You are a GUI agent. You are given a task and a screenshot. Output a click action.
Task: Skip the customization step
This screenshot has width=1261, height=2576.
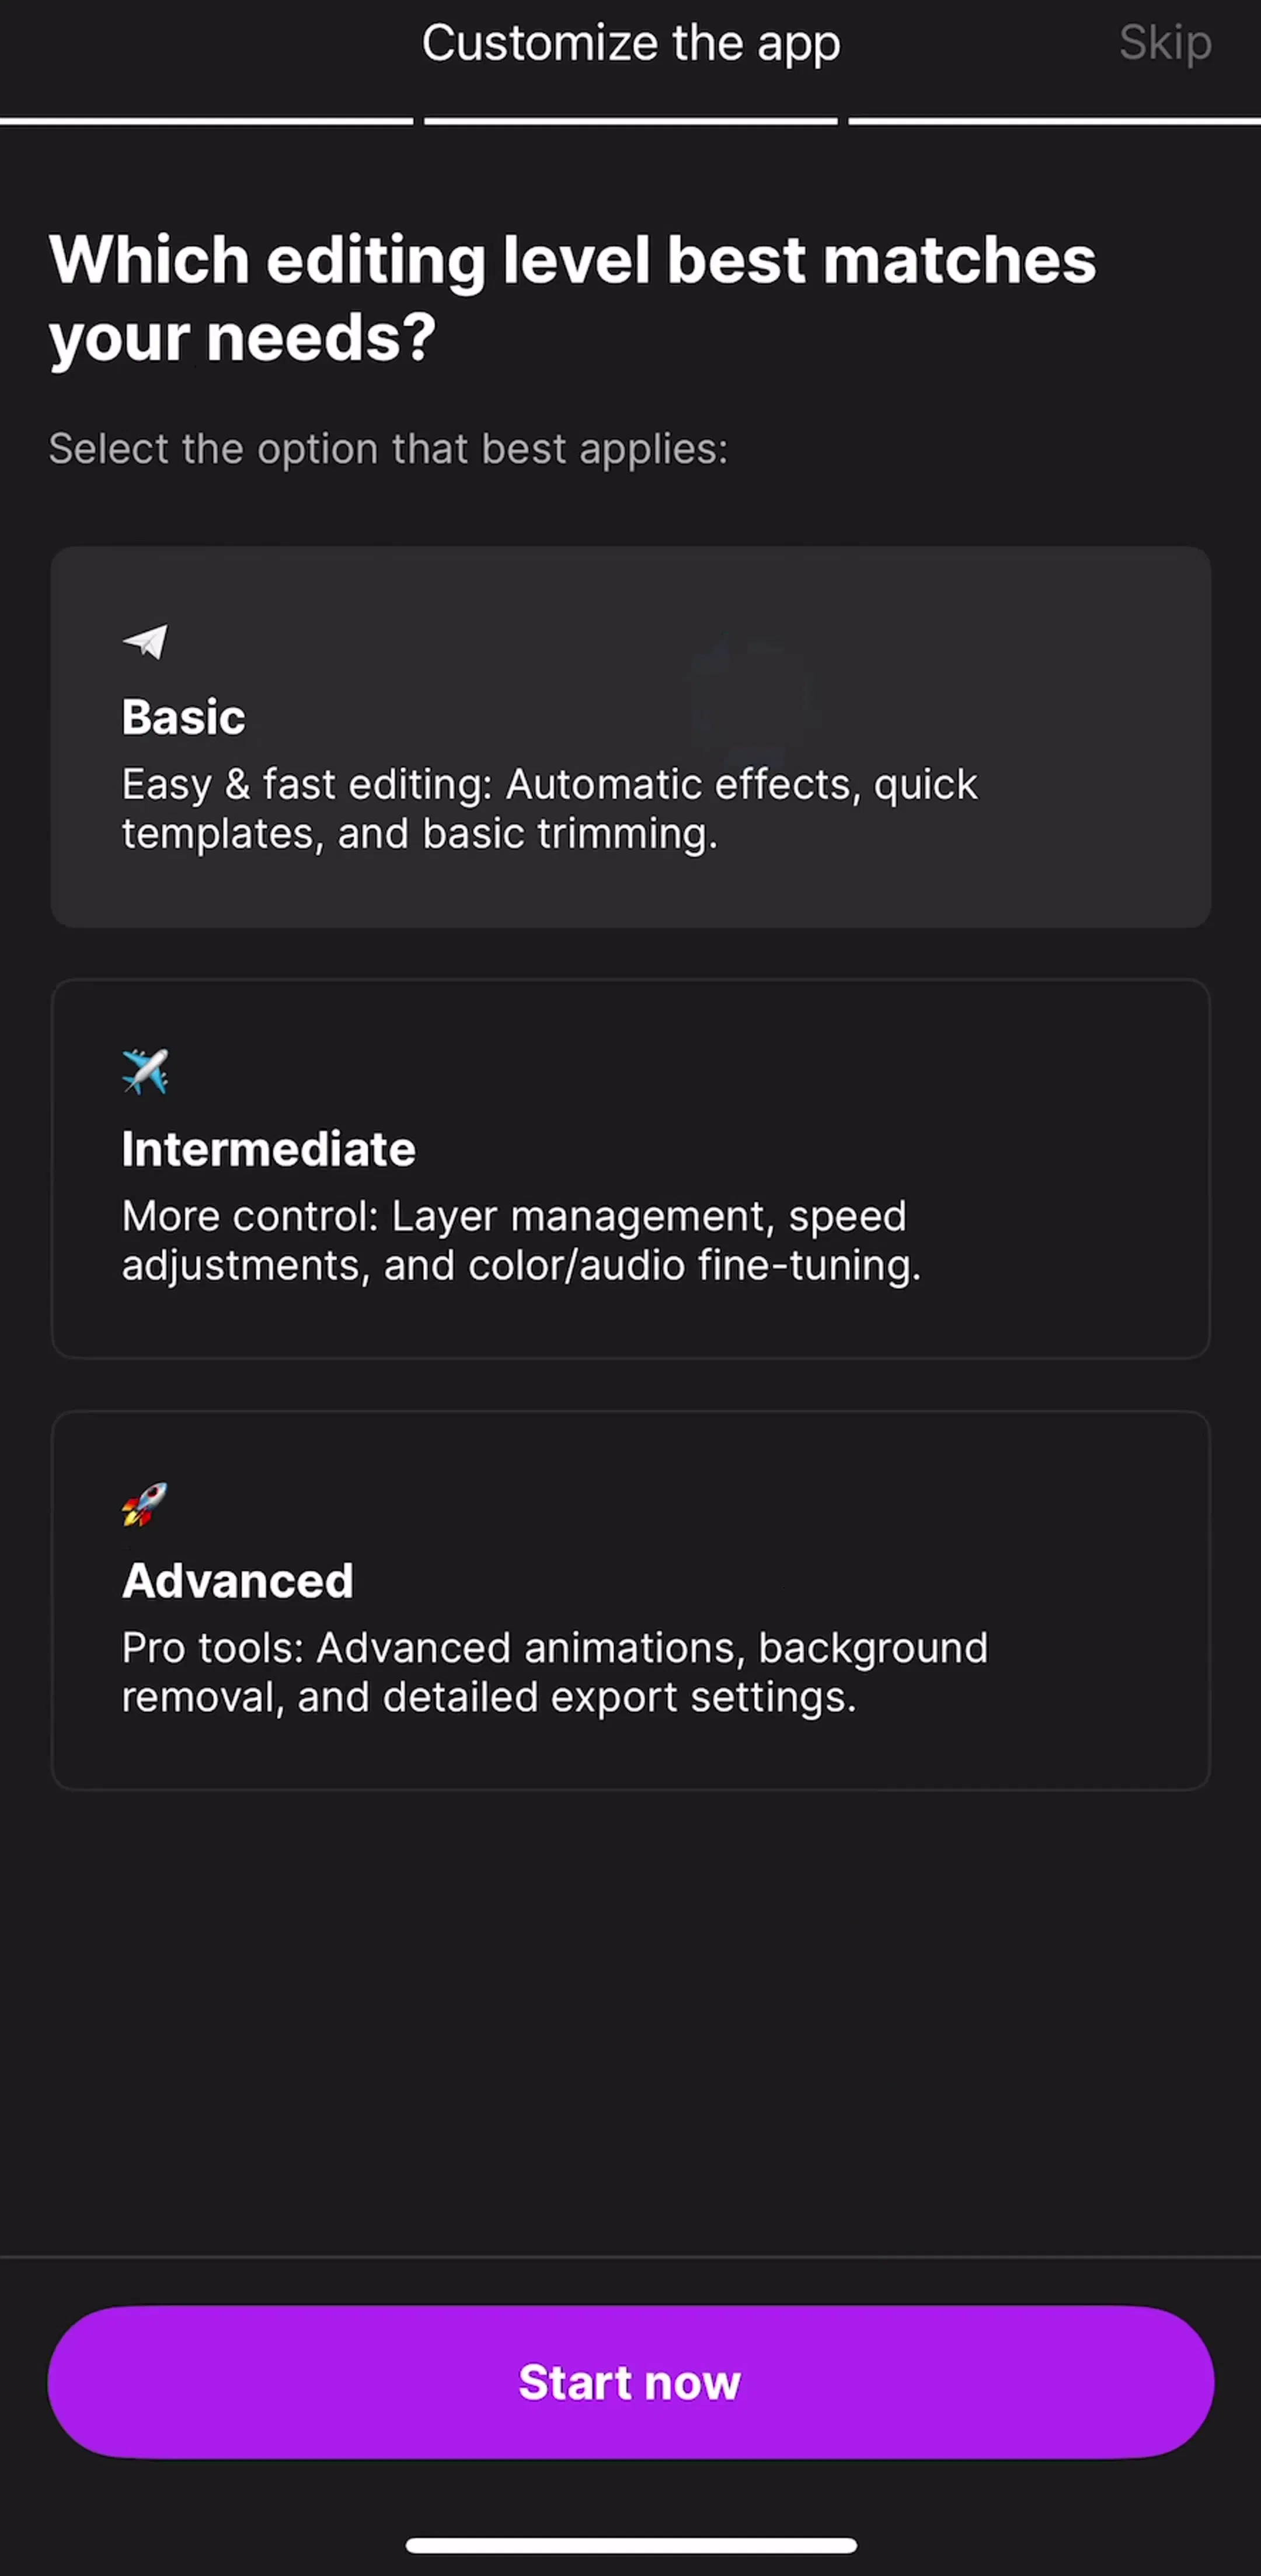tap(1165, 42)
